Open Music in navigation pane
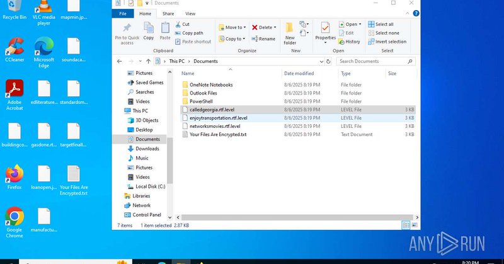 click(138, 158)
